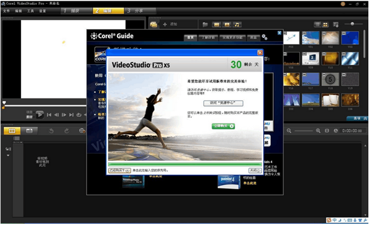The width and height of the screenshot is (370, 225).
Task: Click the 添加 (Add) plus icon
Action: click(x=165, y=24)
